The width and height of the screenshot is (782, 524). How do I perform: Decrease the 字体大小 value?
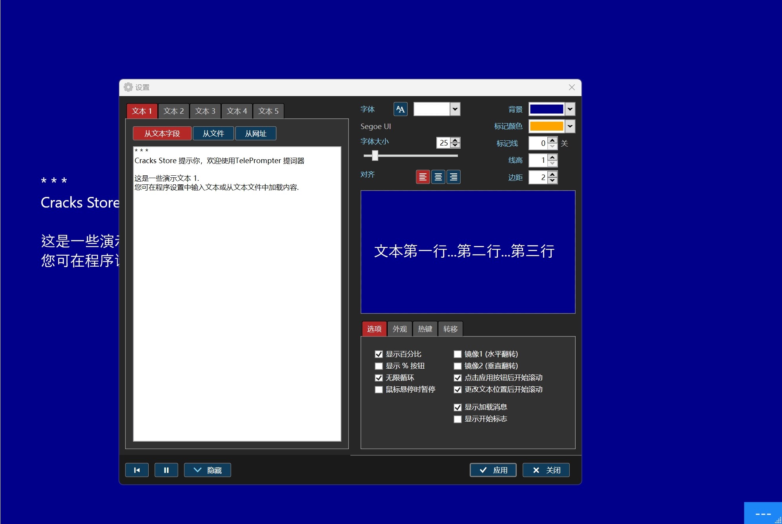[x=455, y=145]
